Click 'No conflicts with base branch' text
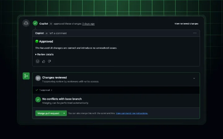Viewport: 223px width, 139px height. tap(62, 99)
